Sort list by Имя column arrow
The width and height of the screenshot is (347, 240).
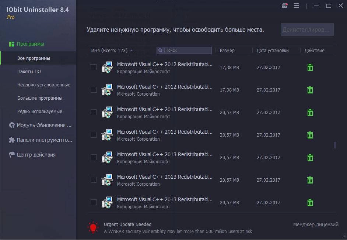pos(132,51)
